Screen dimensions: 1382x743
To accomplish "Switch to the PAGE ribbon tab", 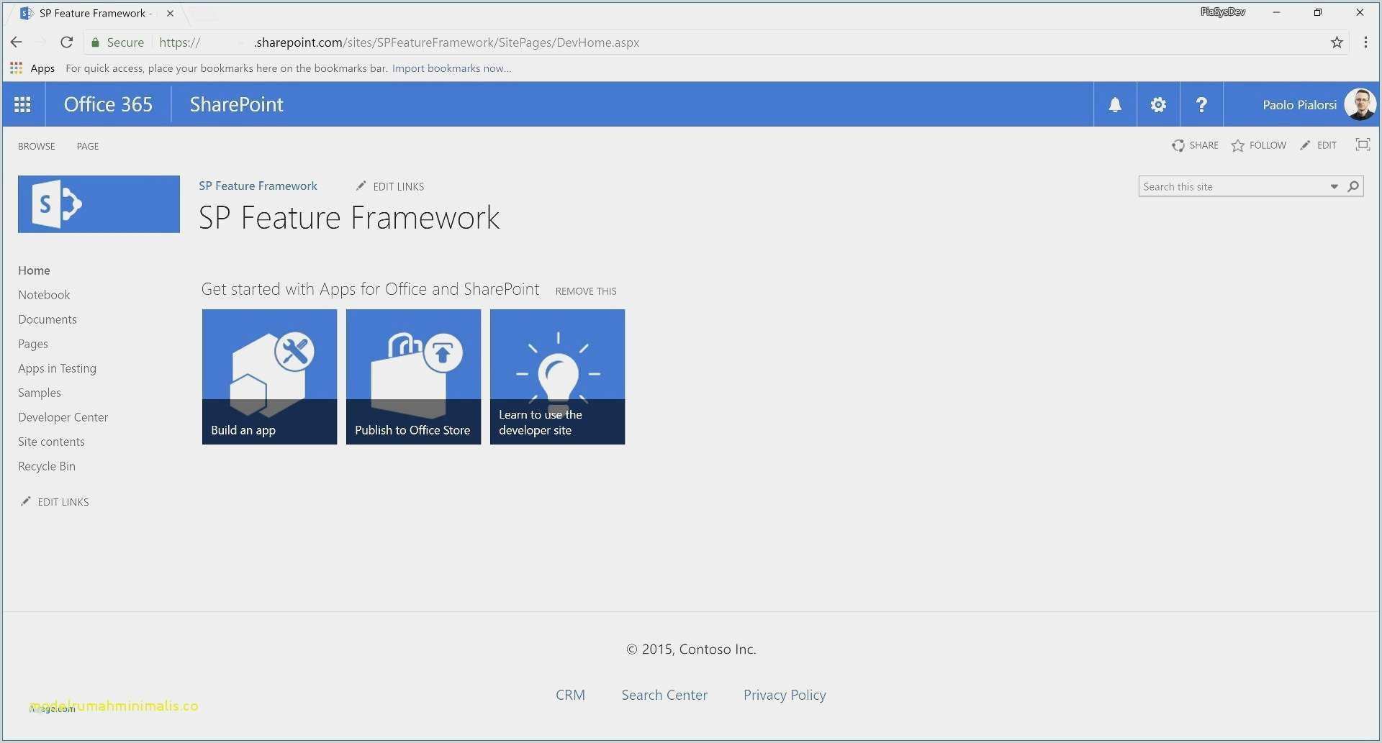I will 88,146.
